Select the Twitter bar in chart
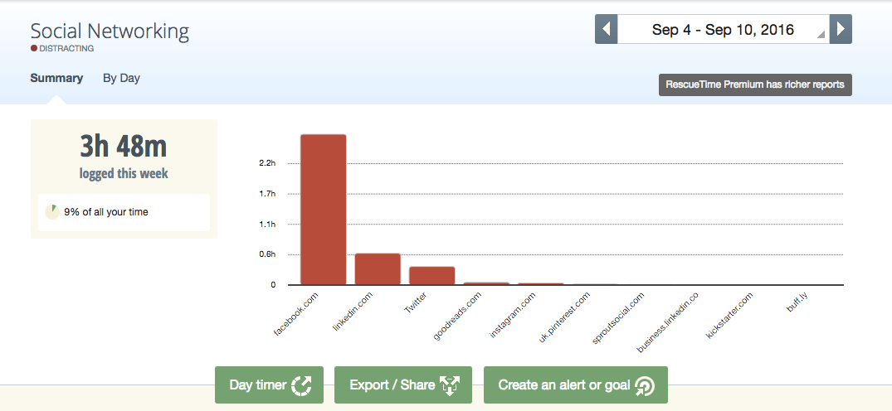Screen dimensions: 892x411 coord(431,276)
